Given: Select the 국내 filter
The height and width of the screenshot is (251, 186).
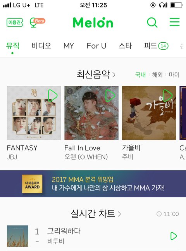Looking at the screenshot, I should pyautogui.click(x=140, y=74).
